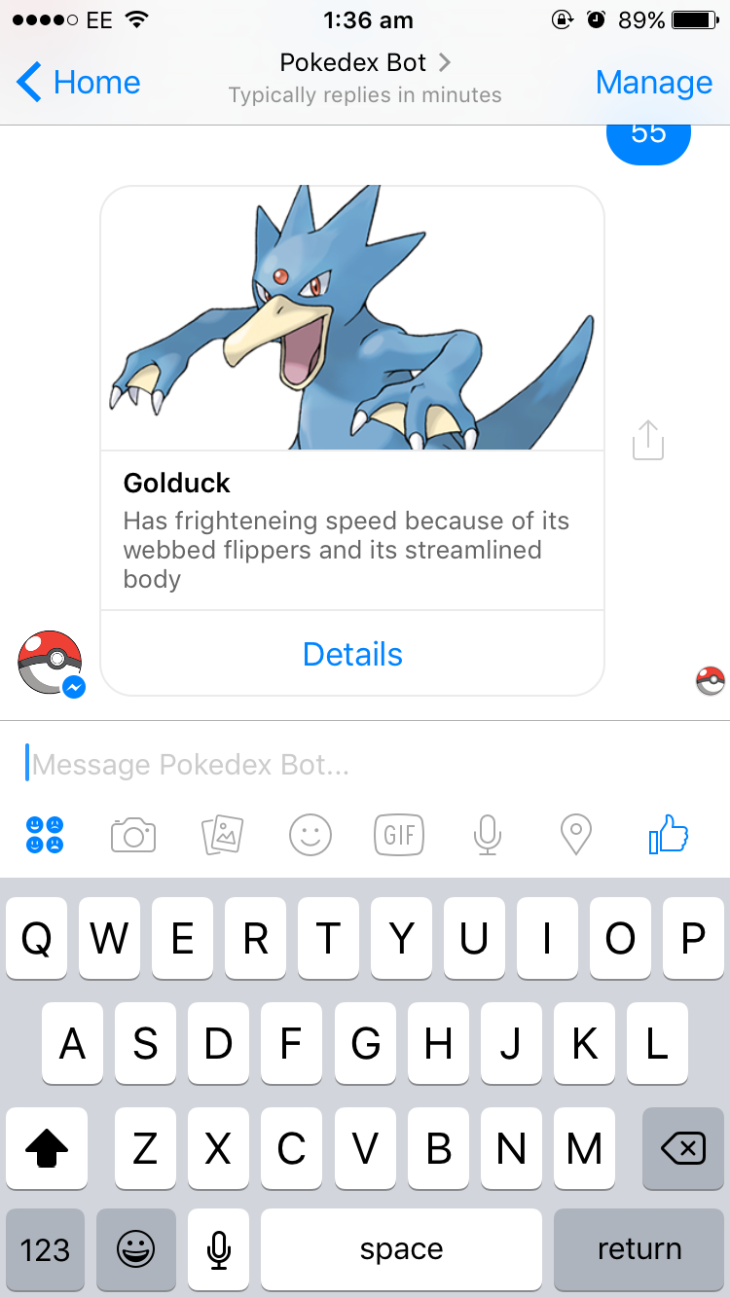730x1298 pixels.
Task: Tap the keyboard dictation microphone key
Action: [x=219, y=1250]
